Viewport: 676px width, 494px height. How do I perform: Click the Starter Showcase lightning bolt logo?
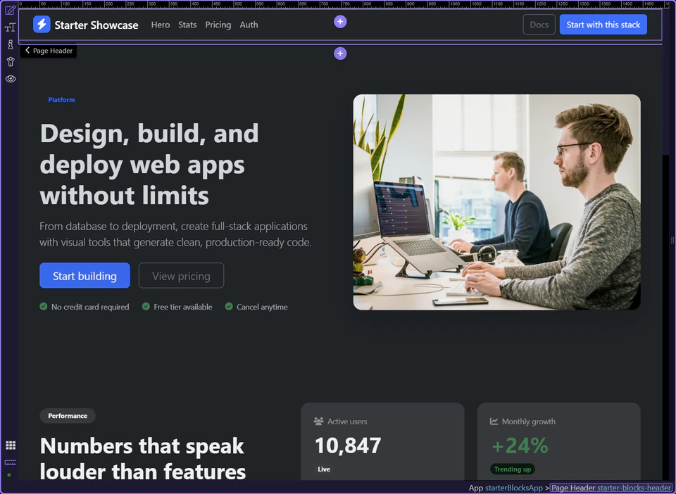click(40, 24)
